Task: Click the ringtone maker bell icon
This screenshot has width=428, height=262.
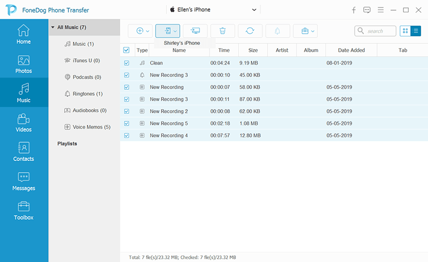Action: pyautogui.click(x=277, y=31)
